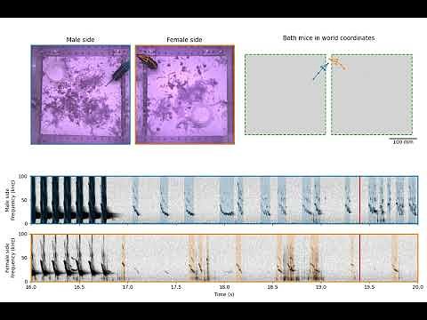Click the blue male mouse marker in the world plot
Screen dimensions: 427x320
pyautogui.click(x=321, y=71)
